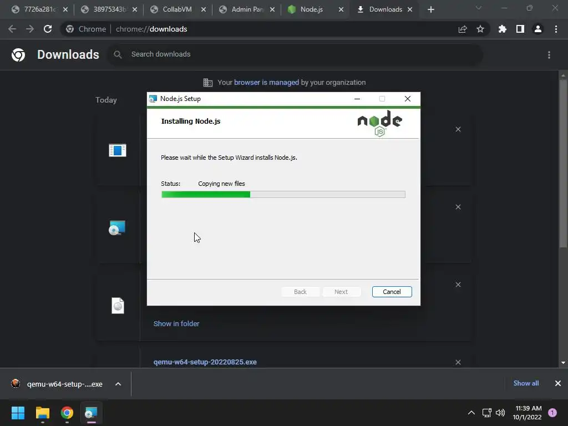Cancel the Node.js installation
The image size is (568, 426).
click(x=392, y=292)
